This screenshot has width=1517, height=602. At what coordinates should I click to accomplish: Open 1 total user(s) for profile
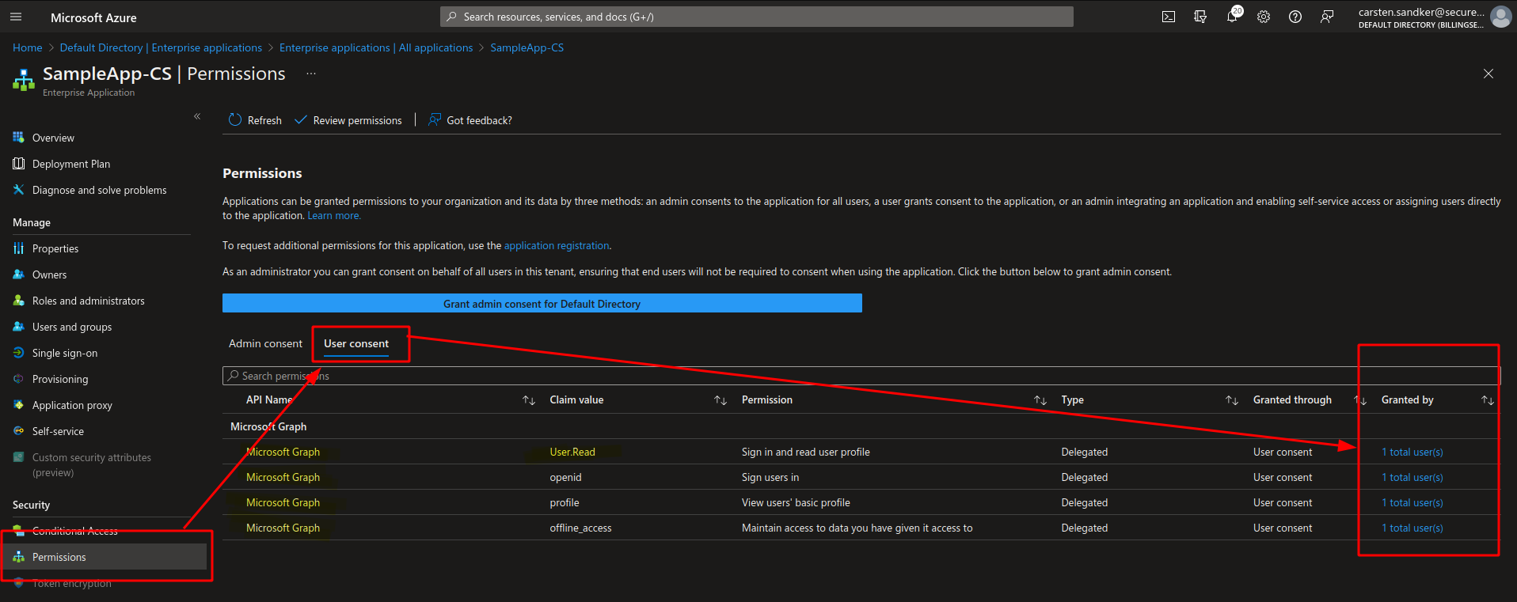click(x=1412, y=502)
